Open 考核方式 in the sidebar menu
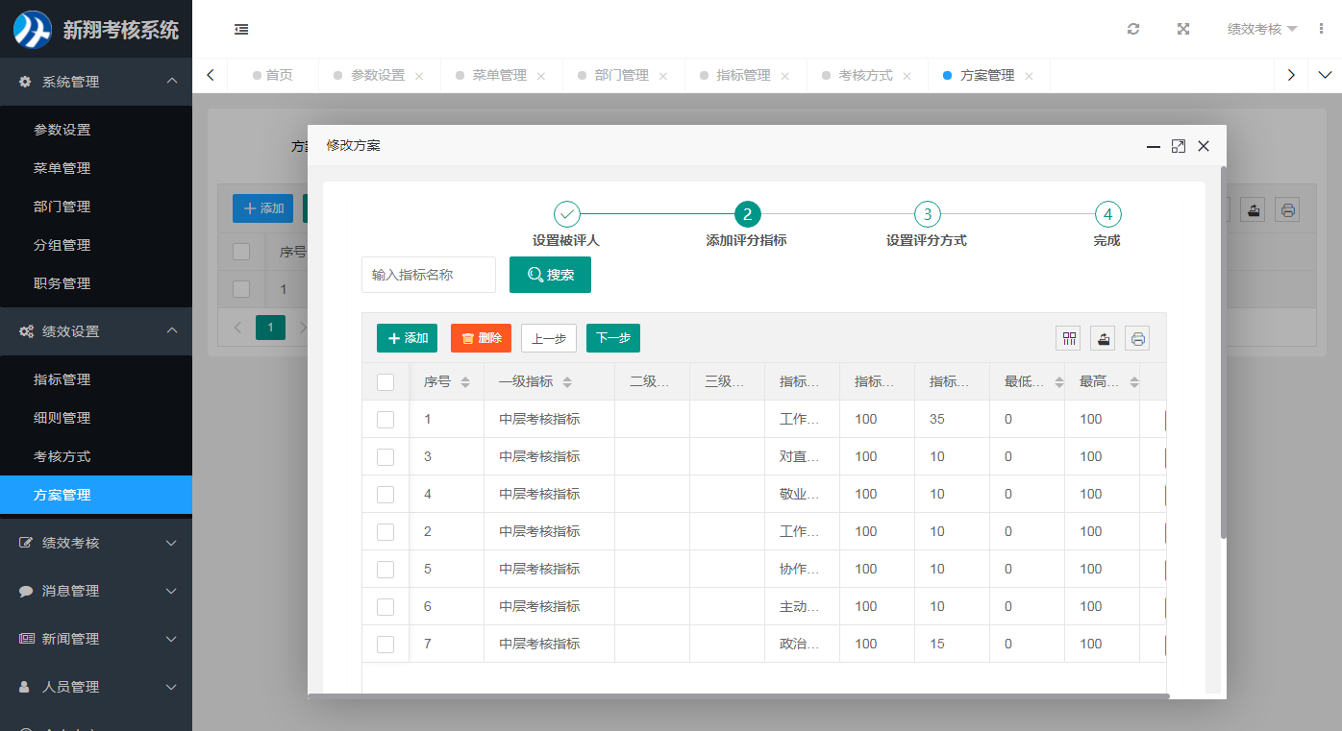 [62, 456]
